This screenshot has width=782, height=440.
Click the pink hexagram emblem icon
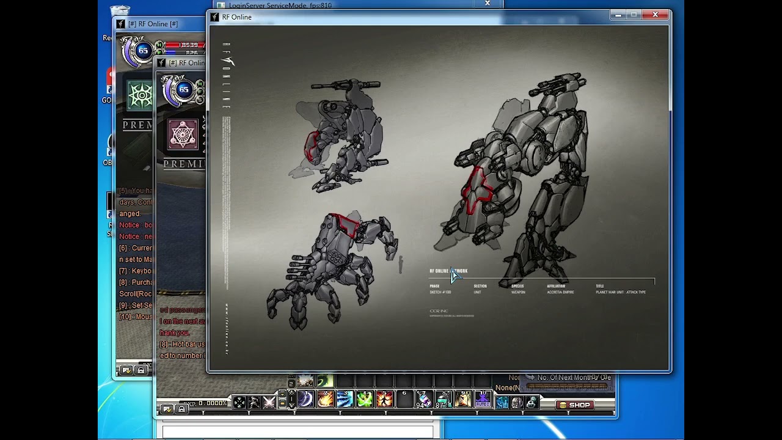[183, 134]
